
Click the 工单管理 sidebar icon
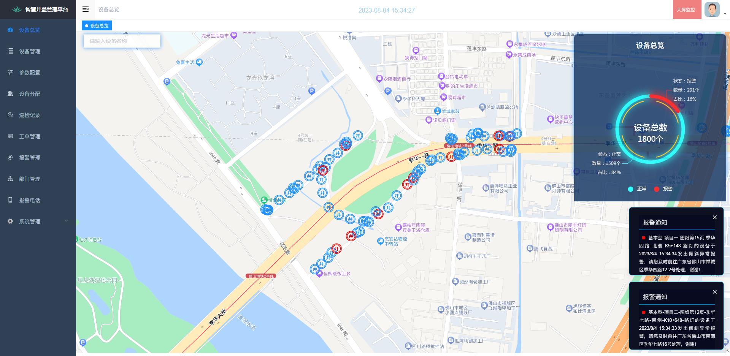tap(10, 136)
